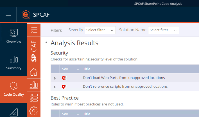Expand the unapproved scripts rule row

(55, 87)
